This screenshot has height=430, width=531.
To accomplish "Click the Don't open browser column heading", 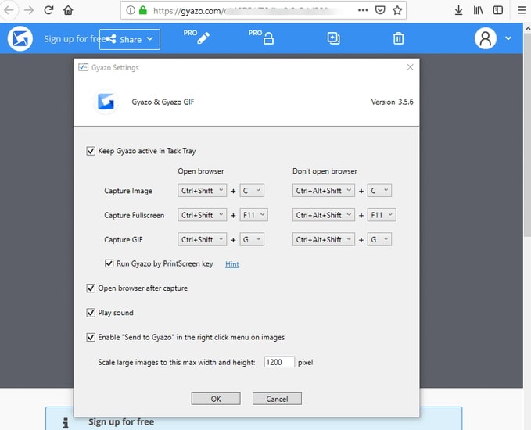I will [325, 171].
